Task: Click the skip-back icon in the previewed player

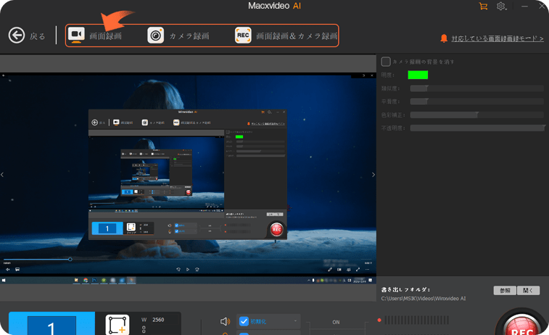Action: point(178,270)
